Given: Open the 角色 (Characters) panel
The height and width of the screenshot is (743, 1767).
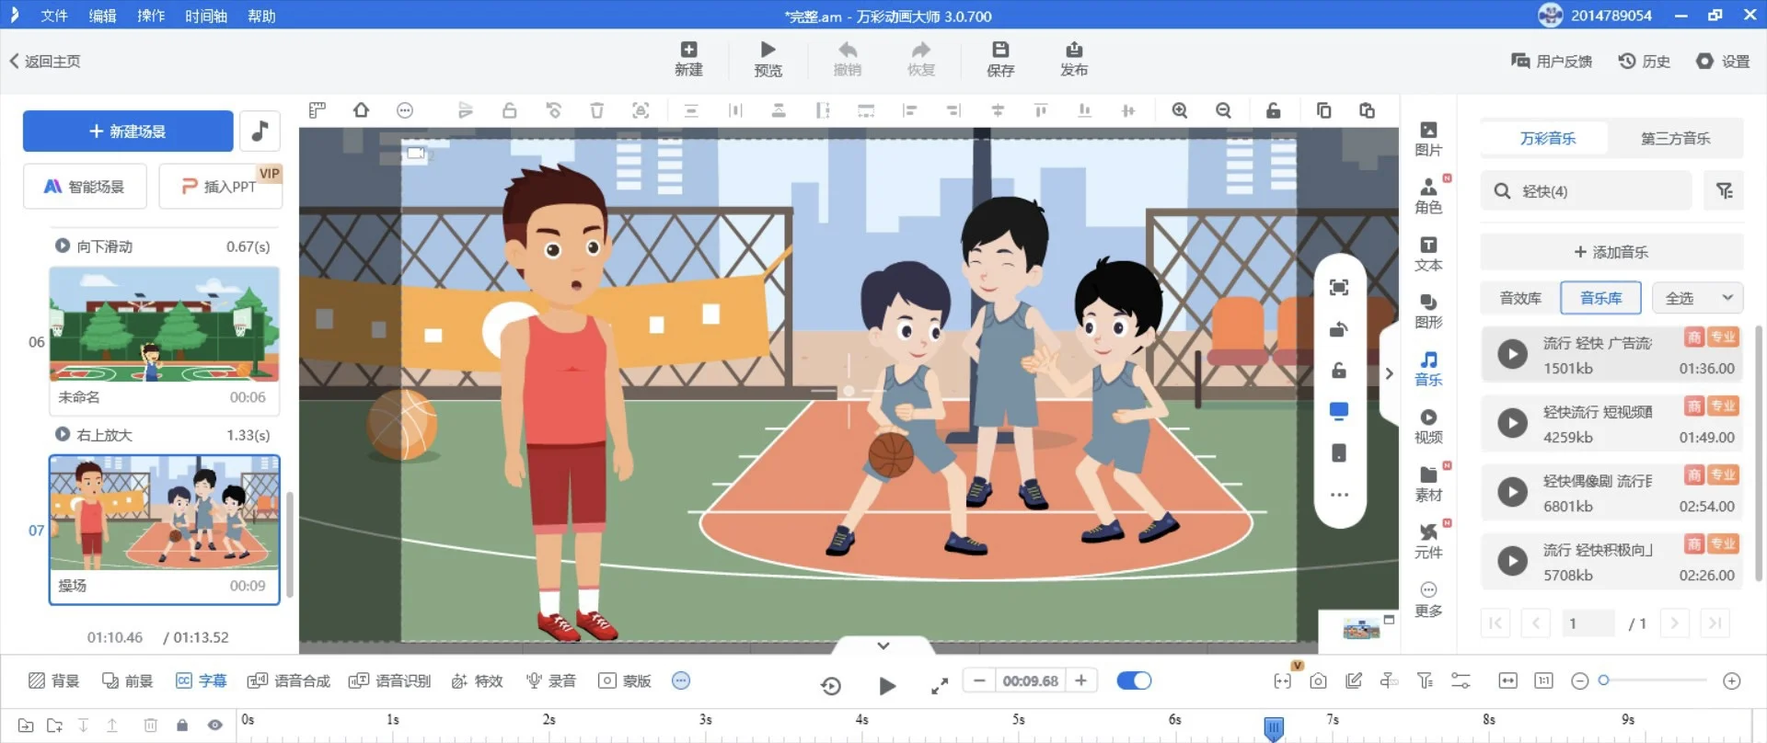Looking at the screenshot, I should click(x=1428, y=196).
